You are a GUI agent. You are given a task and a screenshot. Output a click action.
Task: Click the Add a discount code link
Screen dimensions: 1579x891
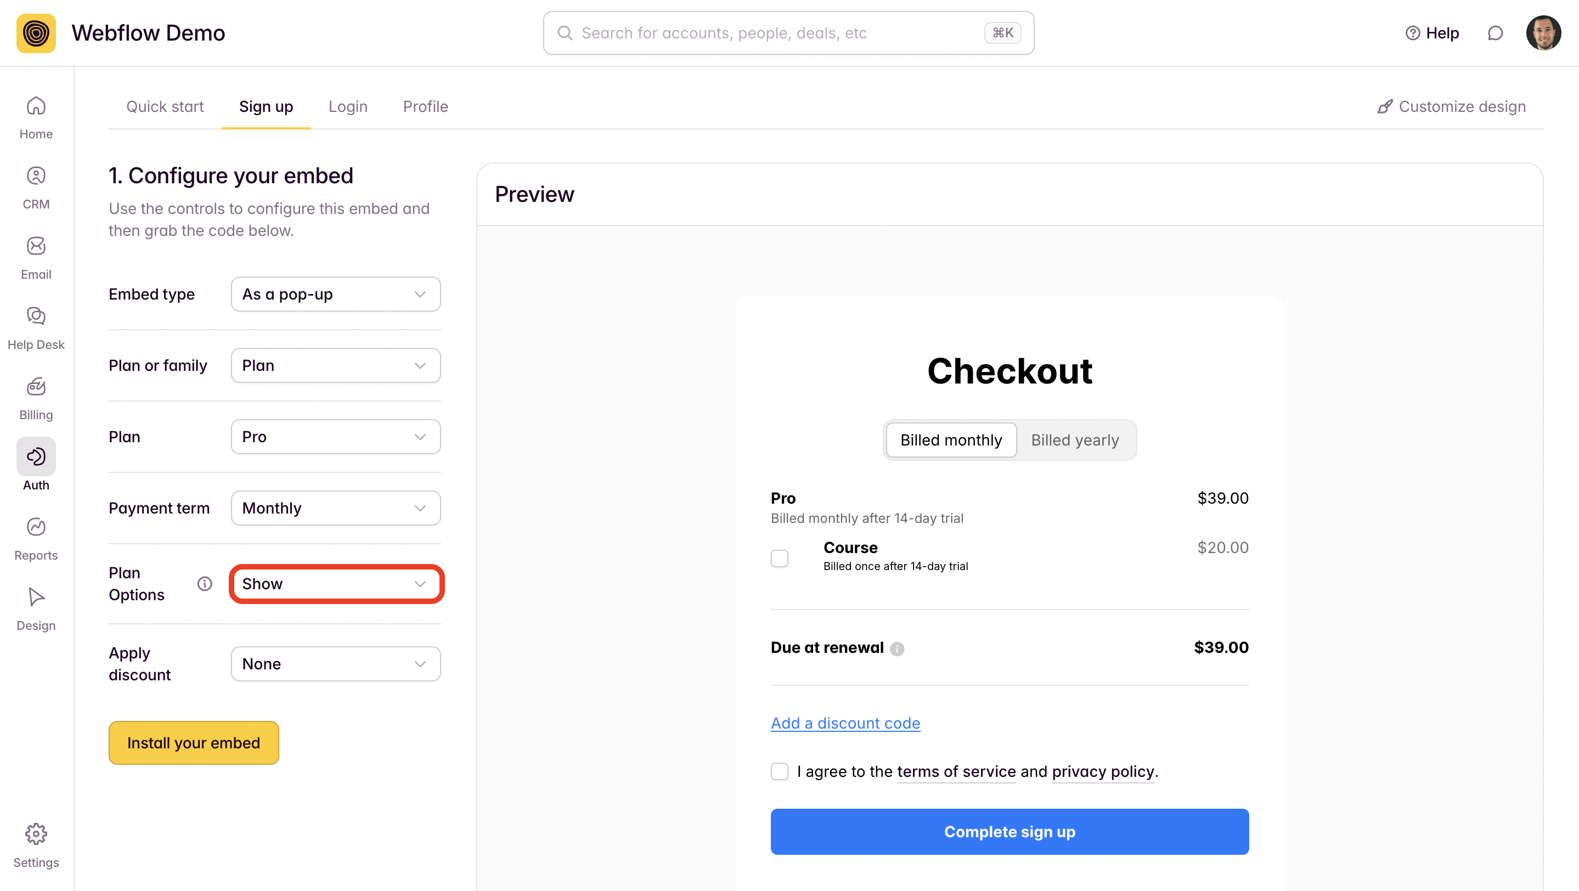(x=845, y=723)
